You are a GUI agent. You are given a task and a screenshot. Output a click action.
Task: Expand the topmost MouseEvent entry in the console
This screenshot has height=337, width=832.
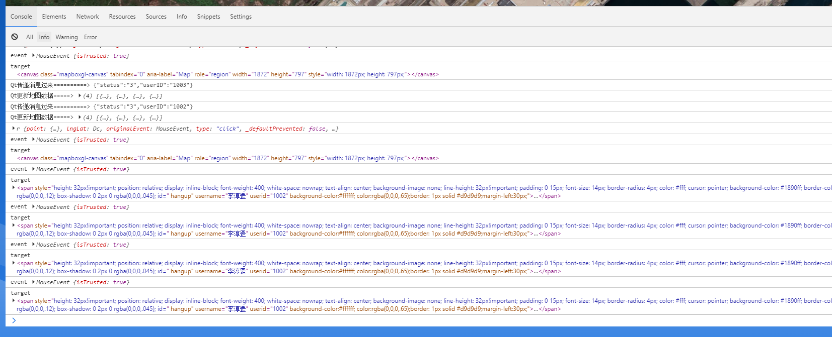pyautogui.click(x=33, y=56)
